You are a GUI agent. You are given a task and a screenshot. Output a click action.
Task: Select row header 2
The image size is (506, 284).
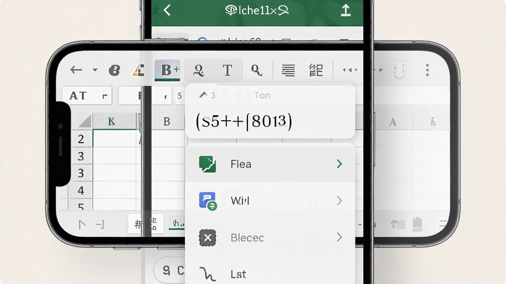(81, 139)
